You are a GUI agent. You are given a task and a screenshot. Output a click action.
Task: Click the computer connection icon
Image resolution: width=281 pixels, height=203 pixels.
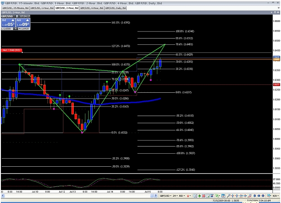point(269,196)
